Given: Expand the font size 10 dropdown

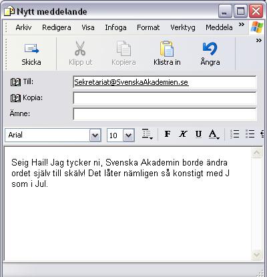Looking at the screenshot, I should [x=129, y=135].
